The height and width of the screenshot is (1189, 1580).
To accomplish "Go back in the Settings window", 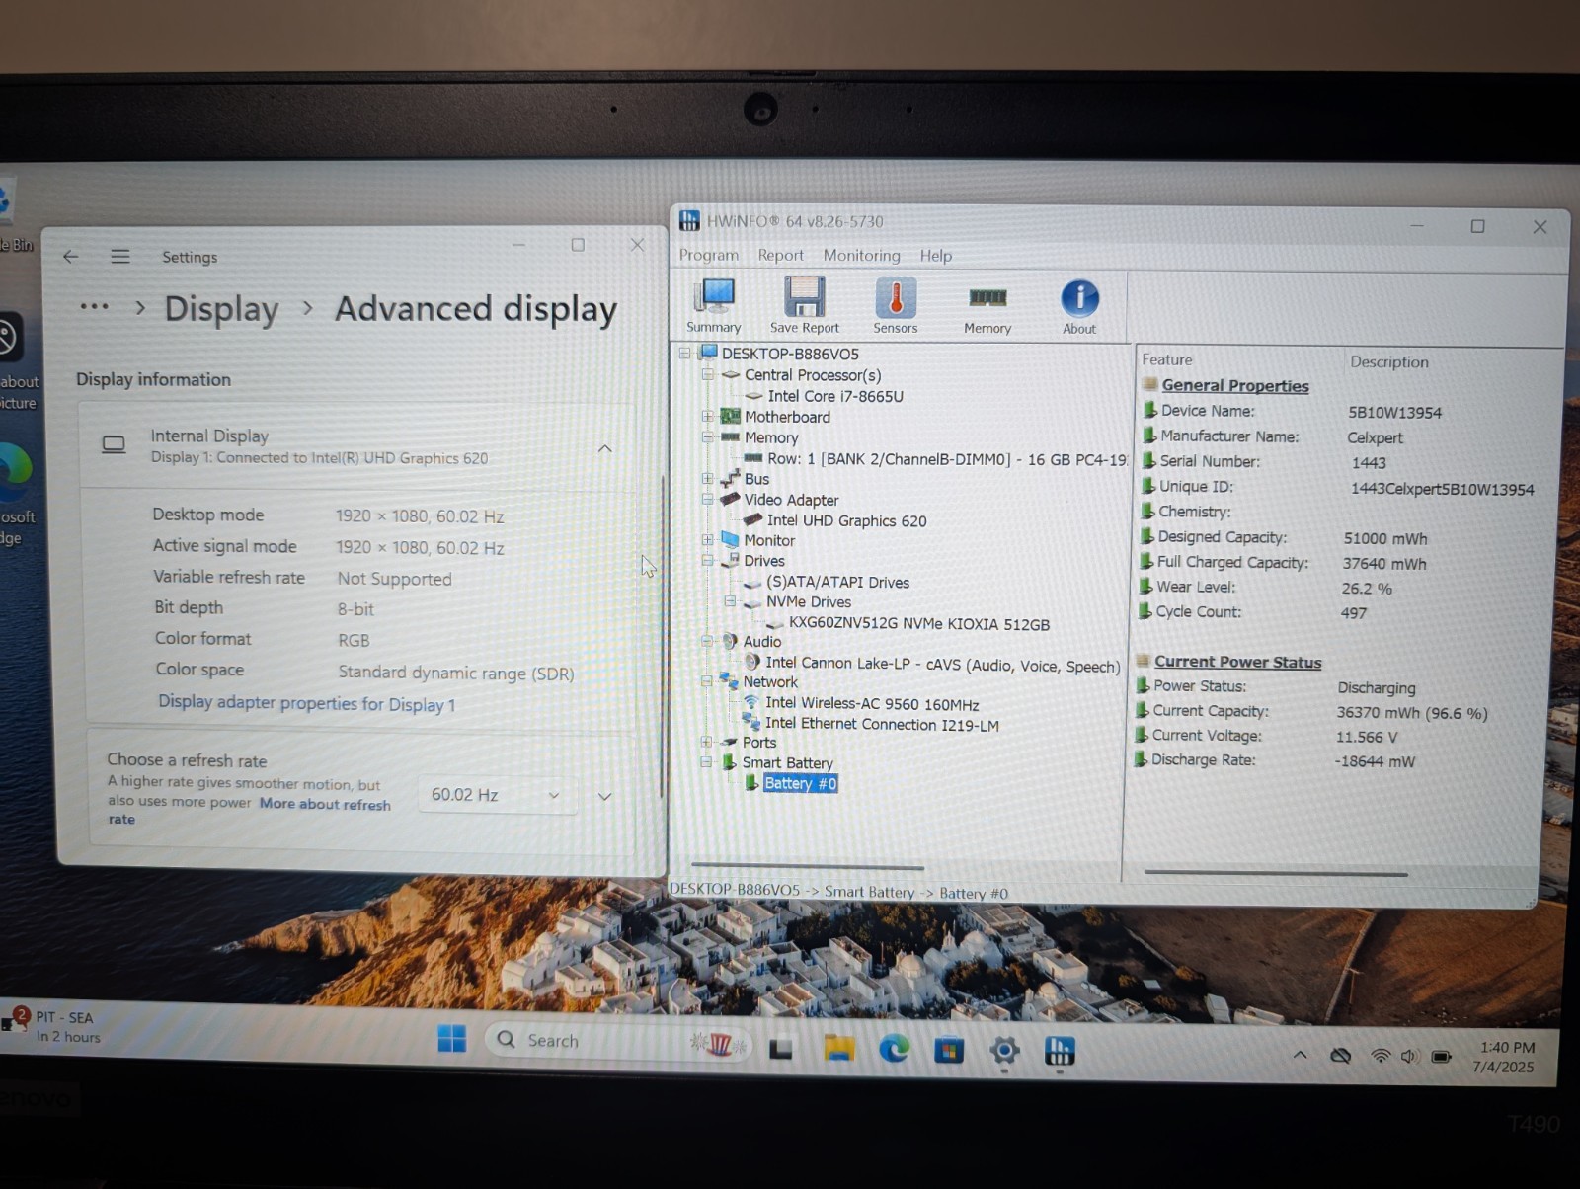I will click(x=70, y=256).
